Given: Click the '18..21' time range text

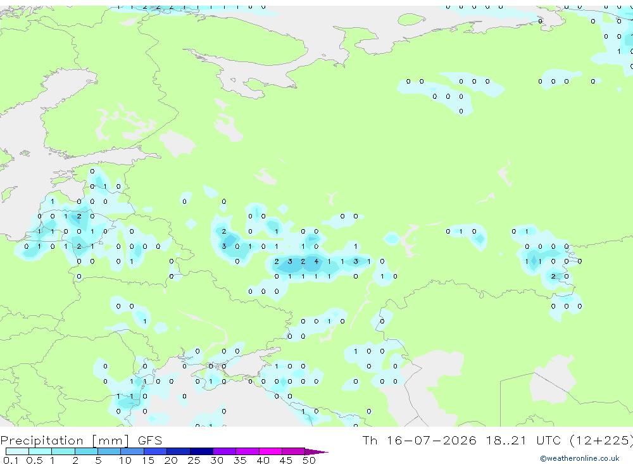Looking at the screenshot, I should 506,440.
